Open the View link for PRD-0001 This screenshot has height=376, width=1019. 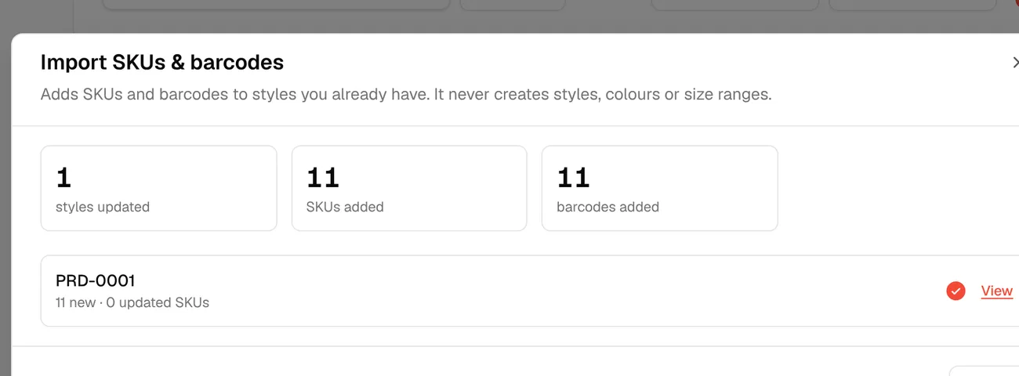point(996,291)
